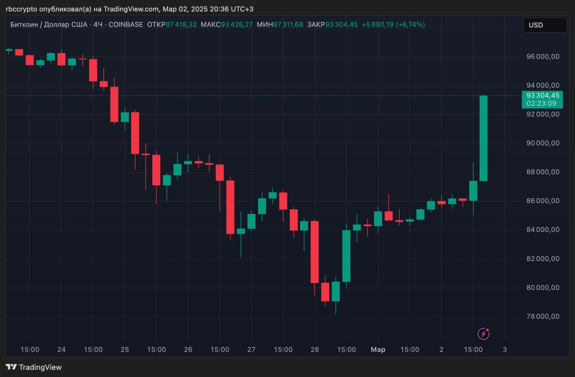Image resolution: width=575 pixels, height=377 pixels.
Task: Click the 92 000,00 price axis label
Action: click(543, 114)
